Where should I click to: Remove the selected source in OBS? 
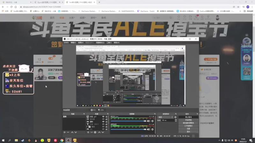91,132
